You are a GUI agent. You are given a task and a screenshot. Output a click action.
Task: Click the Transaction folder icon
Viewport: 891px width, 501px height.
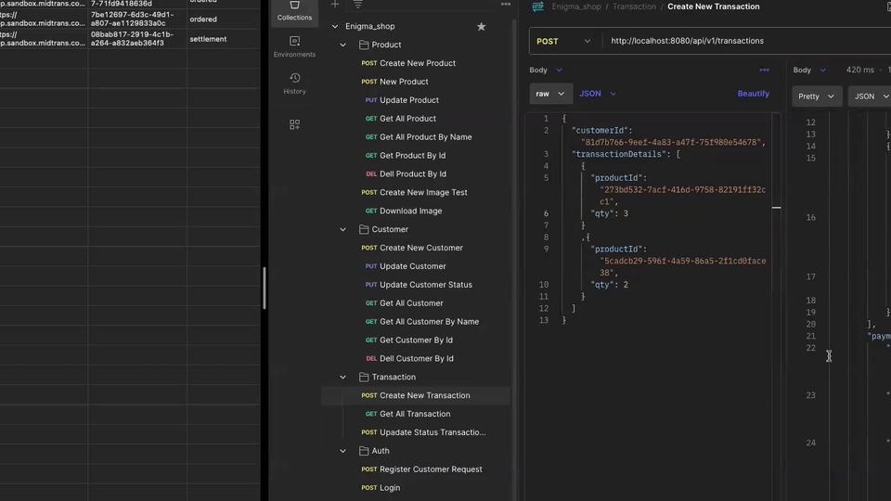[x=364, y=377]
